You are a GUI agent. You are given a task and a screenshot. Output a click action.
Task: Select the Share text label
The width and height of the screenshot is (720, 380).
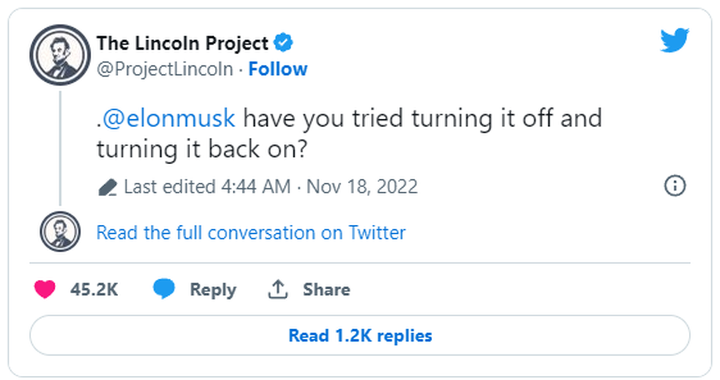tap(326, 289)
